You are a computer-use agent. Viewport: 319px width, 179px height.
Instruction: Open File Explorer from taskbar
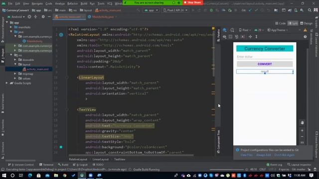pyautogui.click(x=56, y=176)
